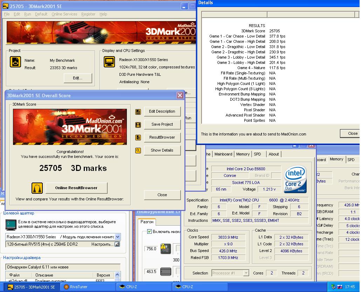Open the Edit menu in 3DMark2001

pos(17,14)
